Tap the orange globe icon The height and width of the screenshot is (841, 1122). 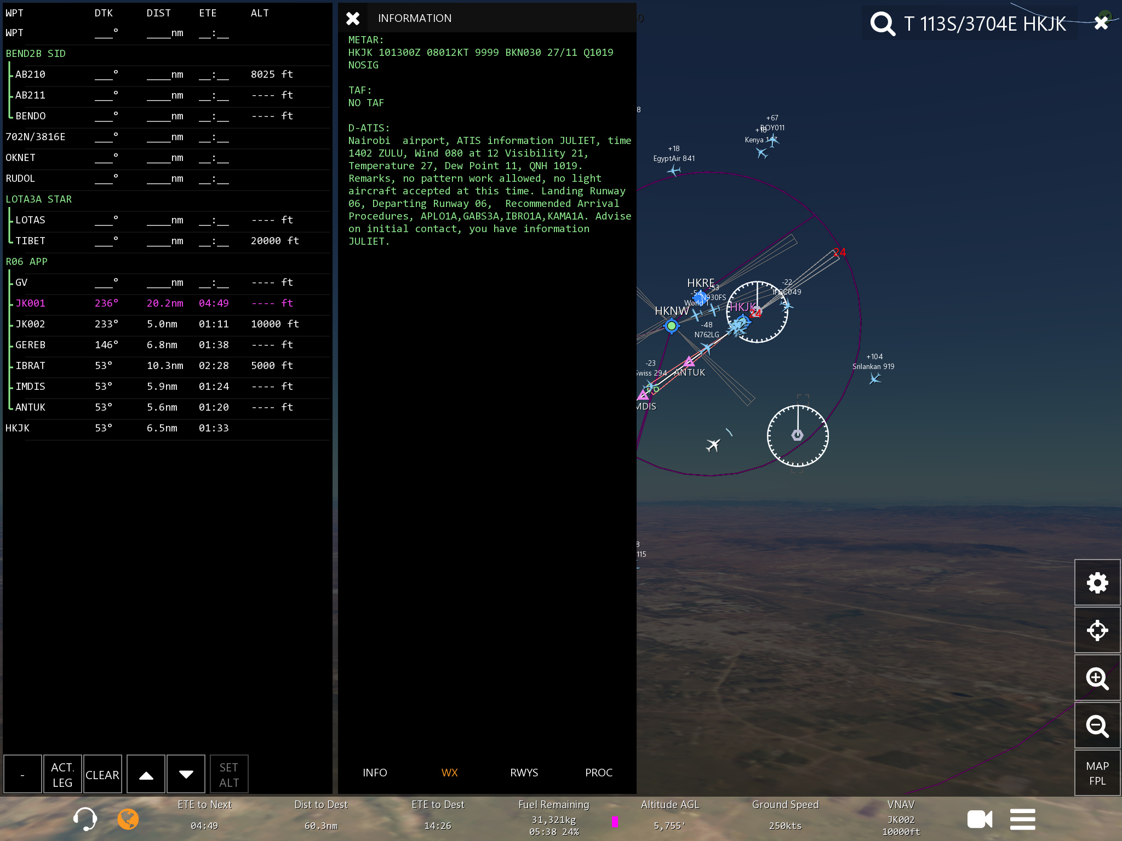[128, 819]
